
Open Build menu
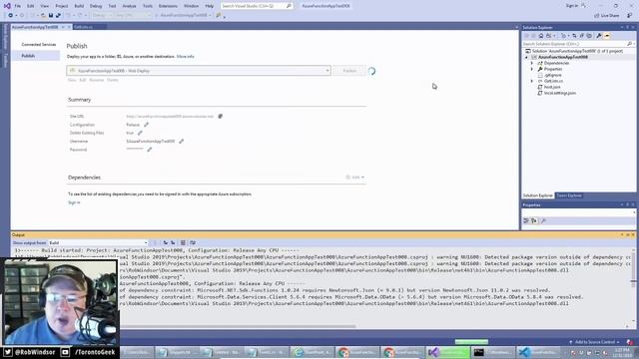click(x=79, y=6)
